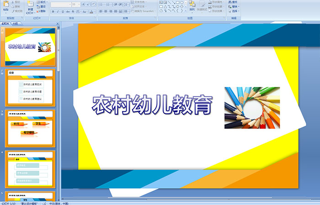
Task: Click the Copy command
Action: pos(16,6)
